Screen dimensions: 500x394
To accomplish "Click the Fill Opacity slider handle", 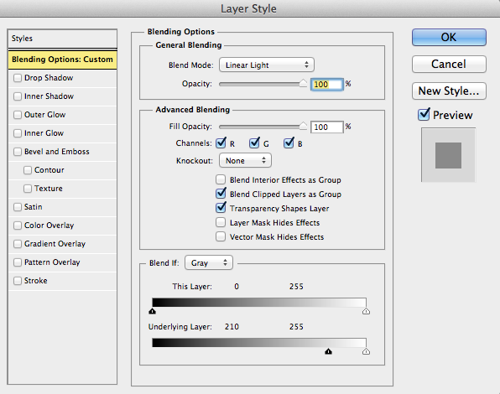I will pyautogui.click(x=303, y=126).
